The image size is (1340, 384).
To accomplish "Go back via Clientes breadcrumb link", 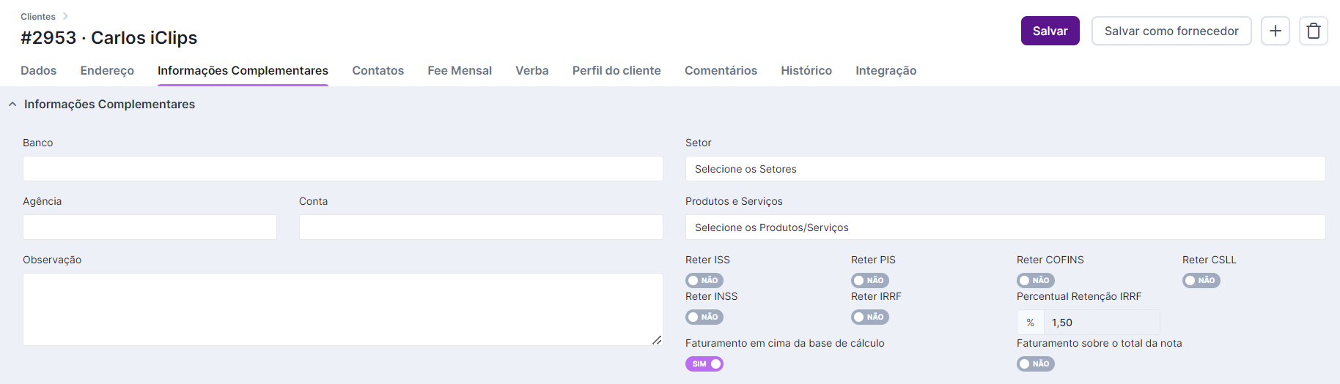I will (38, 16).
